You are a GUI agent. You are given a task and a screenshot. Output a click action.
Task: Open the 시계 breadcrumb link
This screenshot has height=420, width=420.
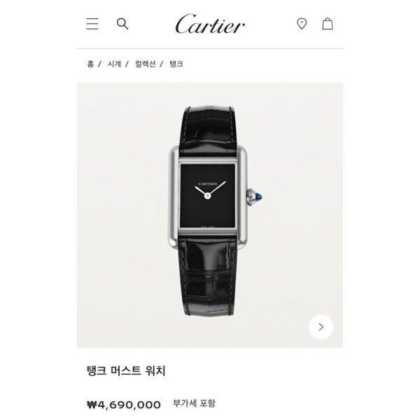[114, 64]
